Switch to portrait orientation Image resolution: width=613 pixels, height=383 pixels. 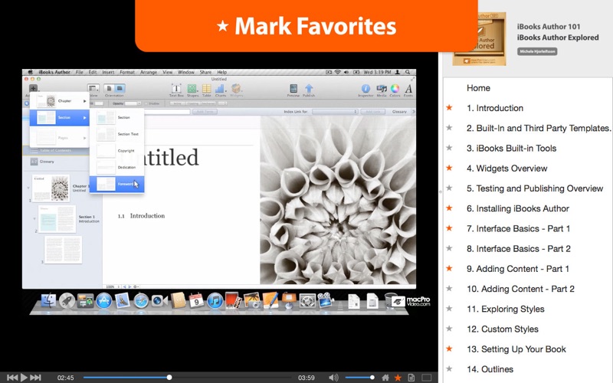[x=109, y=89]
